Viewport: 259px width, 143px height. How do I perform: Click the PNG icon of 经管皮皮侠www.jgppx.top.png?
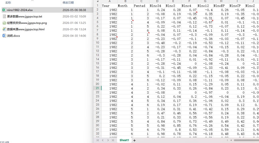[4, 23]
